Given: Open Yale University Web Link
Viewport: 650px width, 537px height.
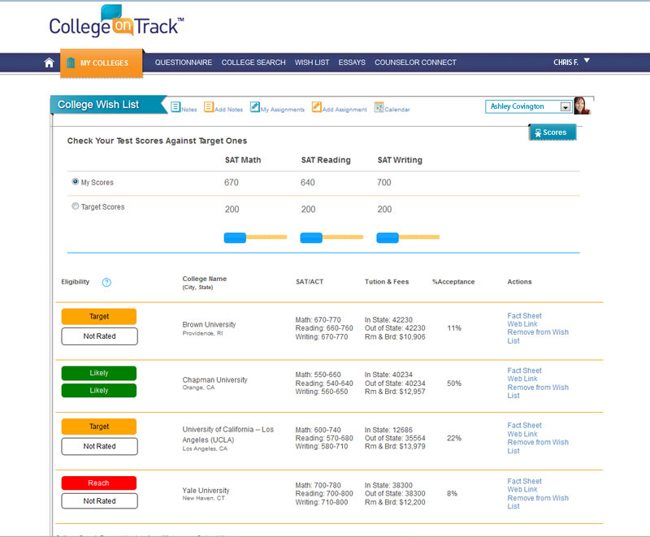Looking at the screenshot, I should pos(522,489).
